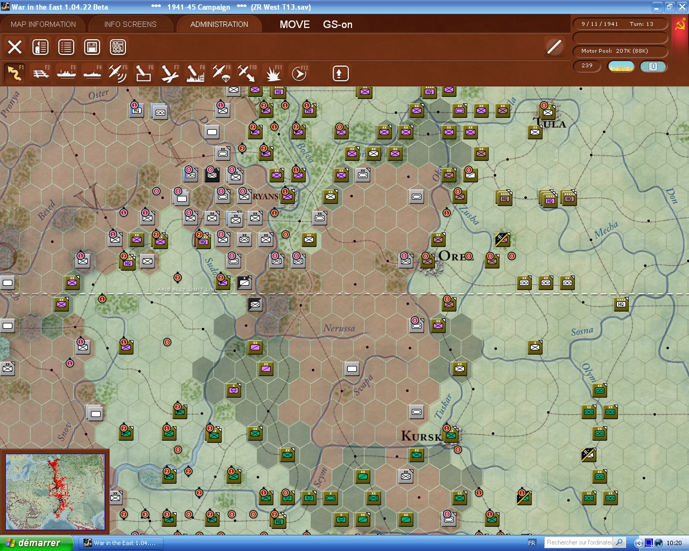689x551 pixels.
Task: Click the up-arrow button beside the F12 icon
Action: 340,73
